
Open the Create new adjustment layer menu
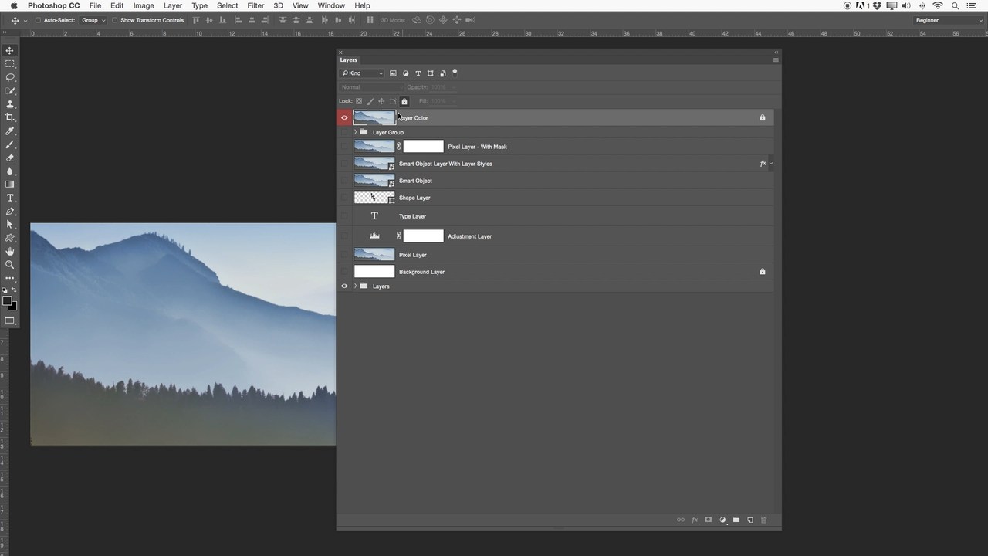pyautogui.click(x=722, y=520)
